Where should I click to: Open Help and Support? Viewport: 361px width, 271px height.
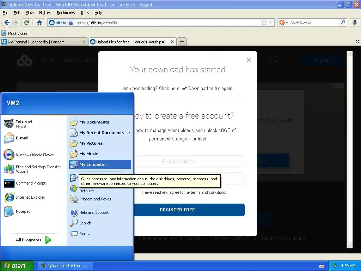coord(100,212)
